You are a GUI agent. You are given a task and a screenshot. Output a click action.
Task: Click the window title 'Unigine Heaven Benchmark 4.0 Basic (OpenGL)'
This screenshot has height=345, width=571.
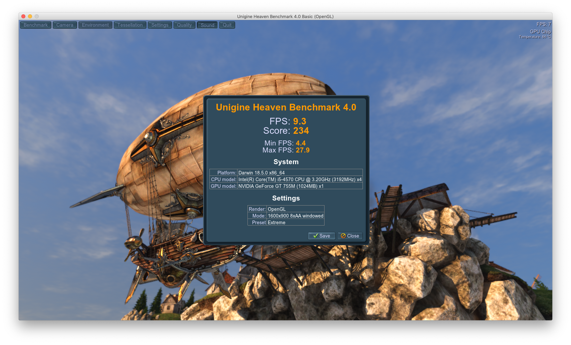click(285, 16)
